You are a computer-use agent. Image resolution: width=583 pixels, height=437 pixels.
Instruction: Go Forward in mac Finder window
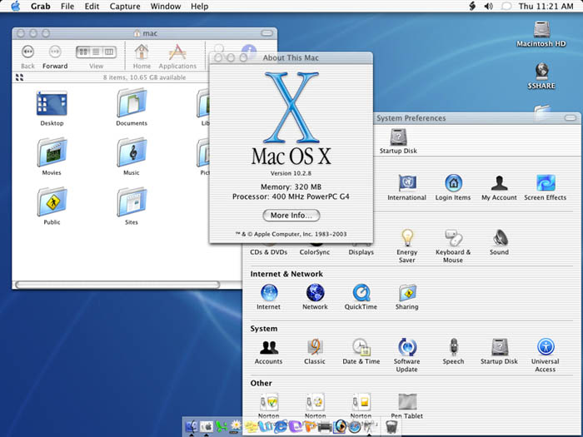55,57
